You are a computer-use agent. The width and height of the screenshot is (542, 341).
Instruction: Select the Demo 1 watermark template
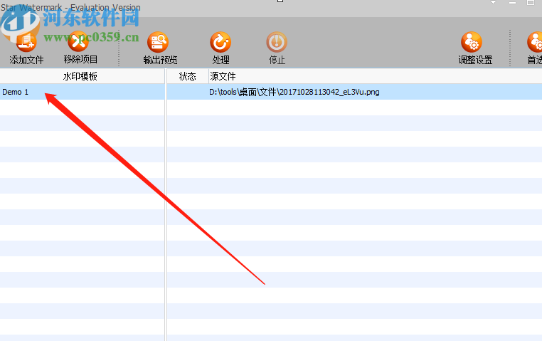coord(83,92)
